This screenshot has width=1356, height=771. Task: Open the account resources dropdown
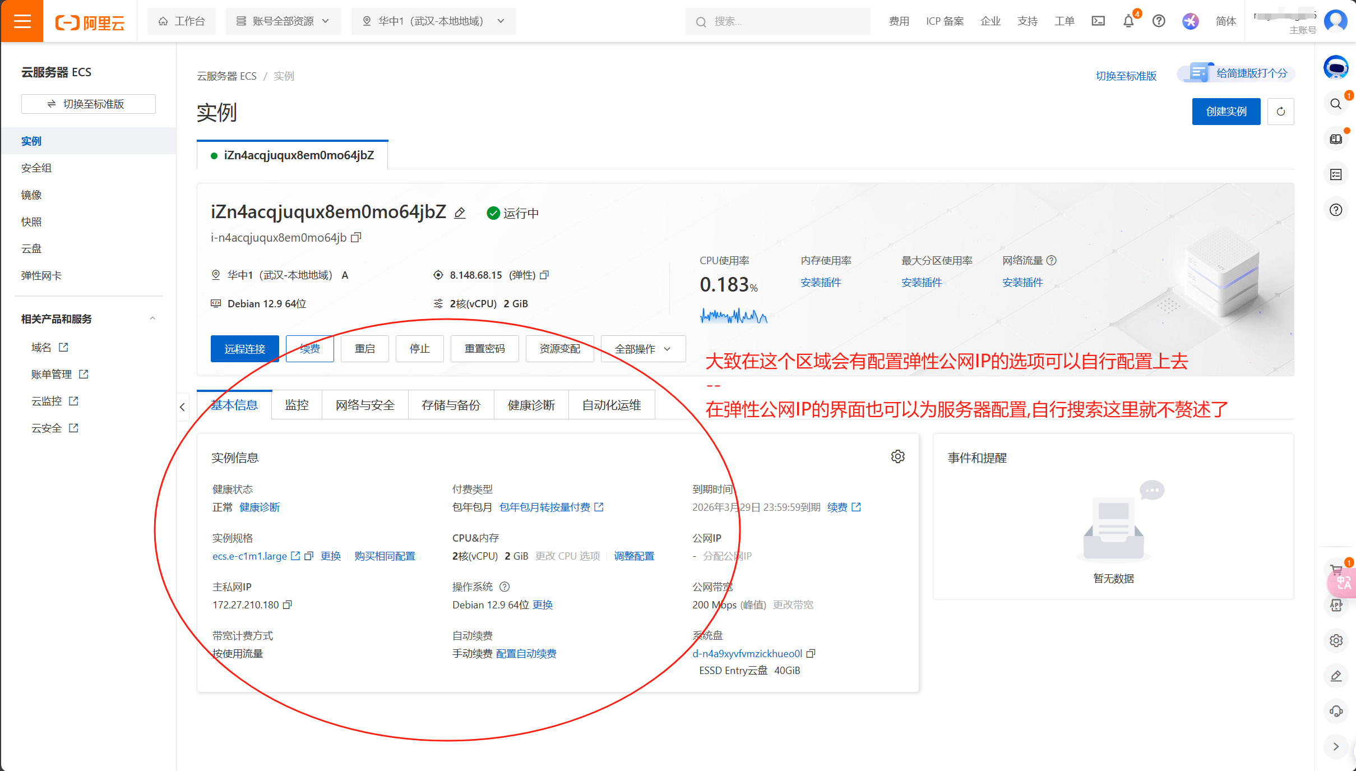point(283,21)
